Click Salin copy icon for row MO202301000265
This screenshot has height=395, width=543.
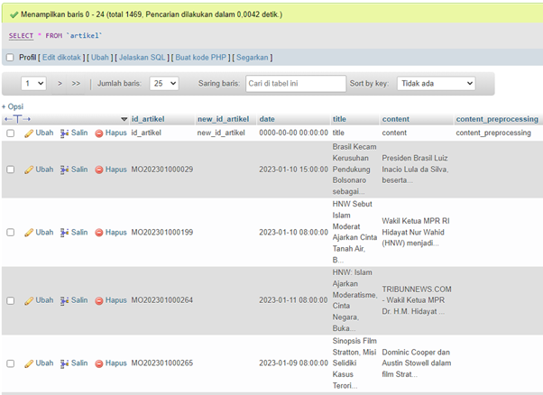(65, 363)
